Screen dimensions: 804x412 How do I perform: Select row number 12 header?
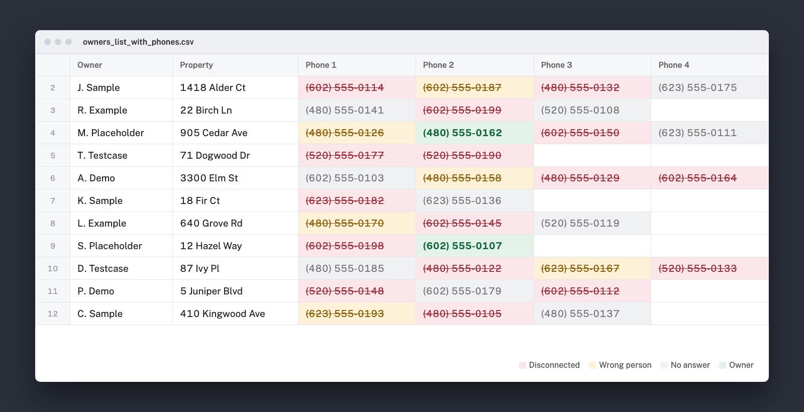click(53, 314)
